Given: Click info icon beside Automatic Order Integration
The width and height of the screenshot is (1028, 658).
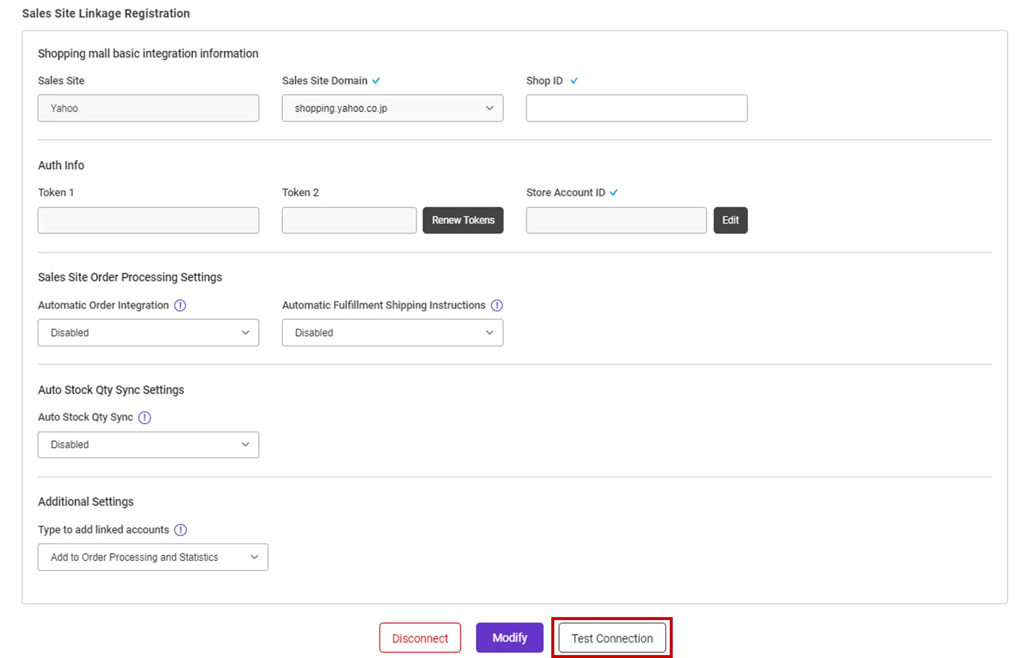Looking at the screenshot, I should tap(180, 305).
